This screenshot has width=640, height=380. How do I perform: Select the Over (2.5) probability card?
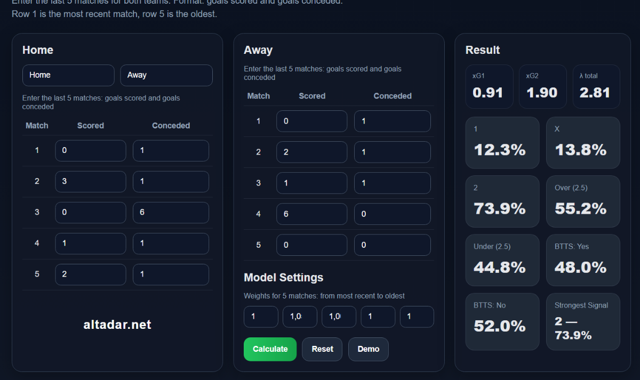click(x=583, y=201)
